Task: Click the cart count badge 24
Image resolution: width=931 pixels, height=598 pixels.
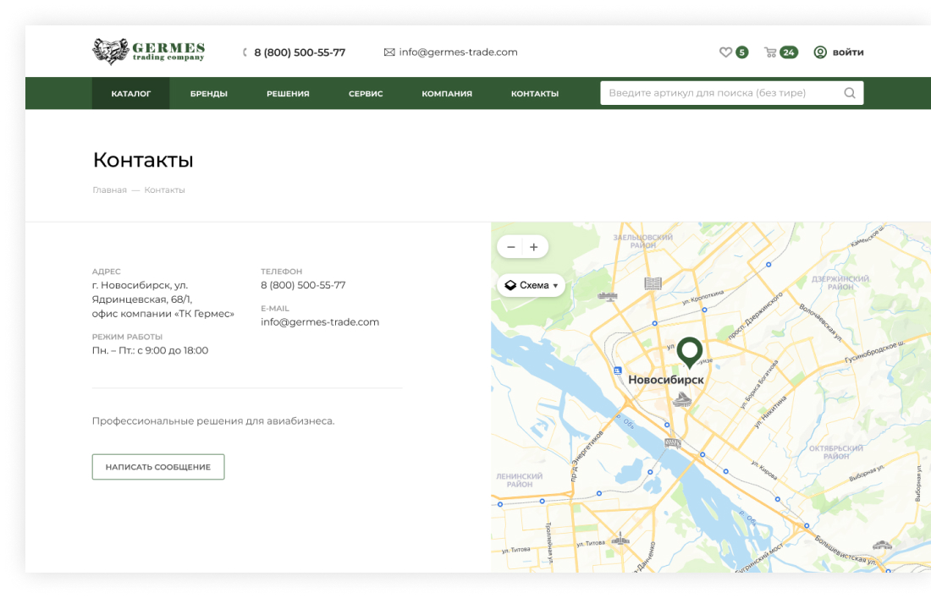Action: 789,52
